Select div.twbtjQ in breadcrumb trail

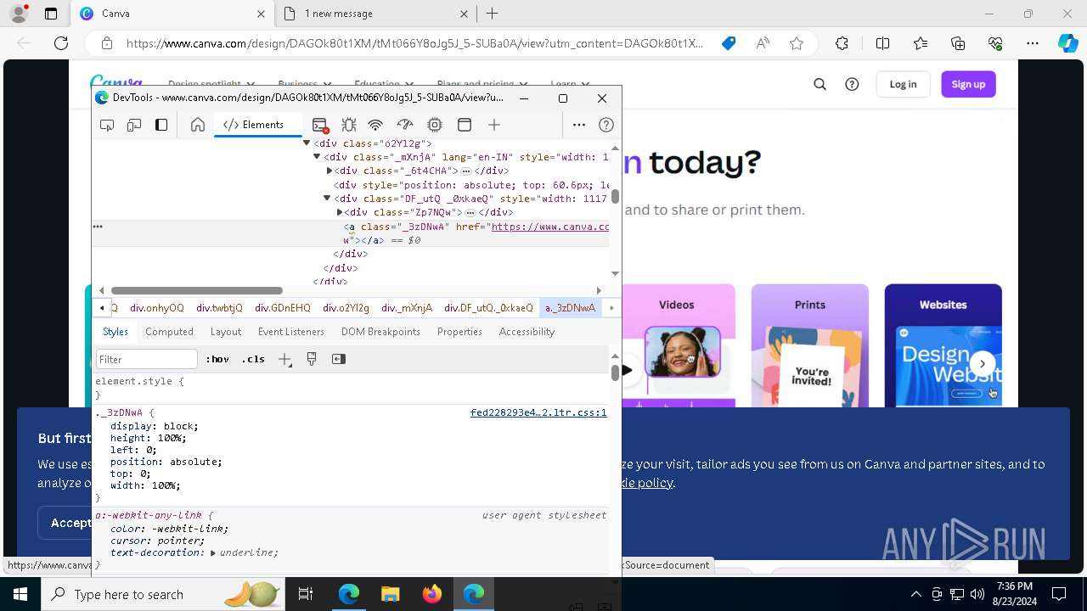pyautogui.click(x=219, y=308)
